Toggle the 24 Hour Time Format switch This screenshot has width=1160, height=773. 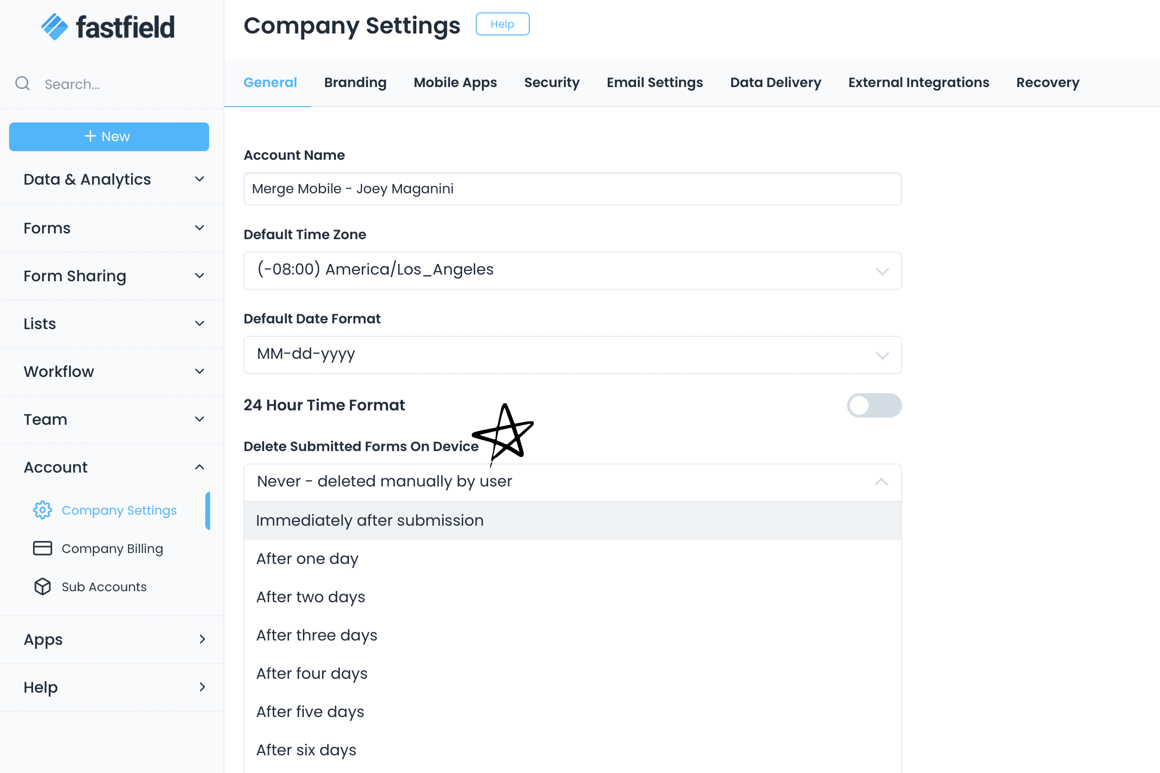point(873,405)
